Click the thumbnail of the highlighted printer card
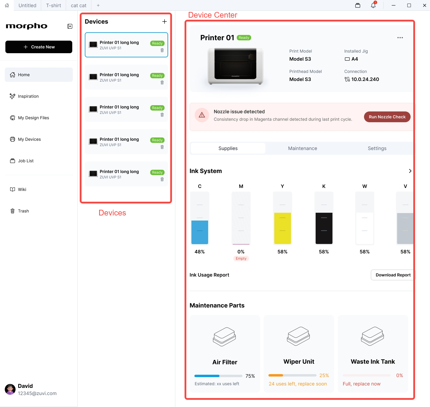The image size is (430, 407). click(x=93, y=45)
